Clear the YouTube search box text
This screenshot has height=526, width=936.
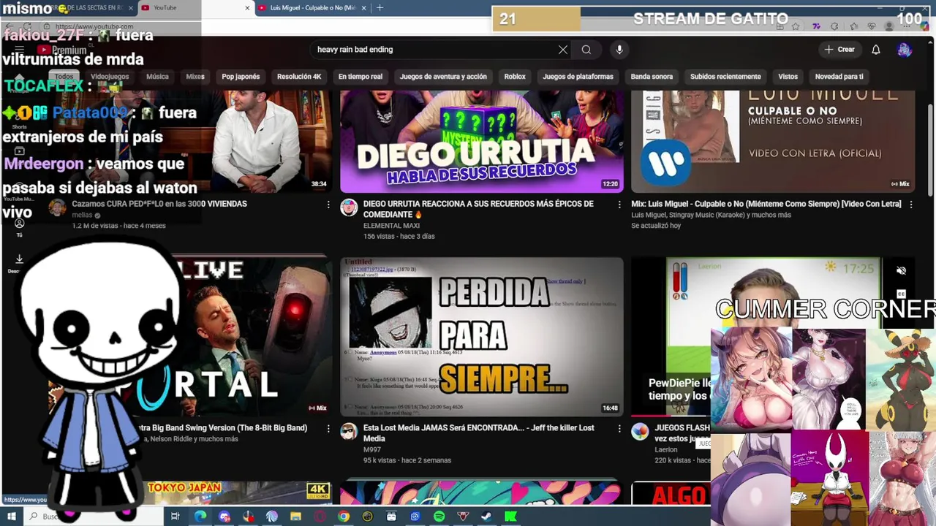click(x=562, y=50)
